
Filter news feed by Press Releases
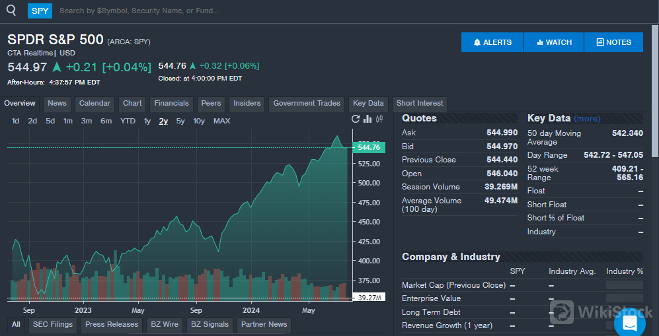112,325
